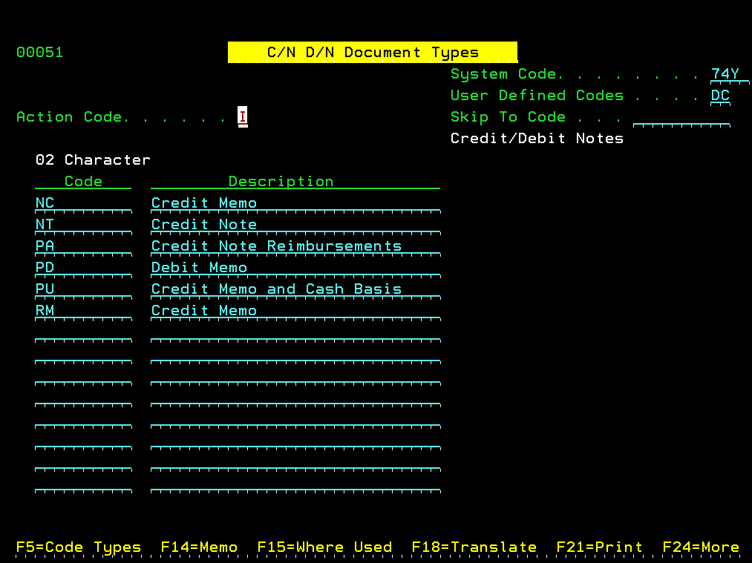Click the Credit Note Reimbursements description
Viewport: 752px width, 563px height.
pyautogui.click(x=295, y=246)
